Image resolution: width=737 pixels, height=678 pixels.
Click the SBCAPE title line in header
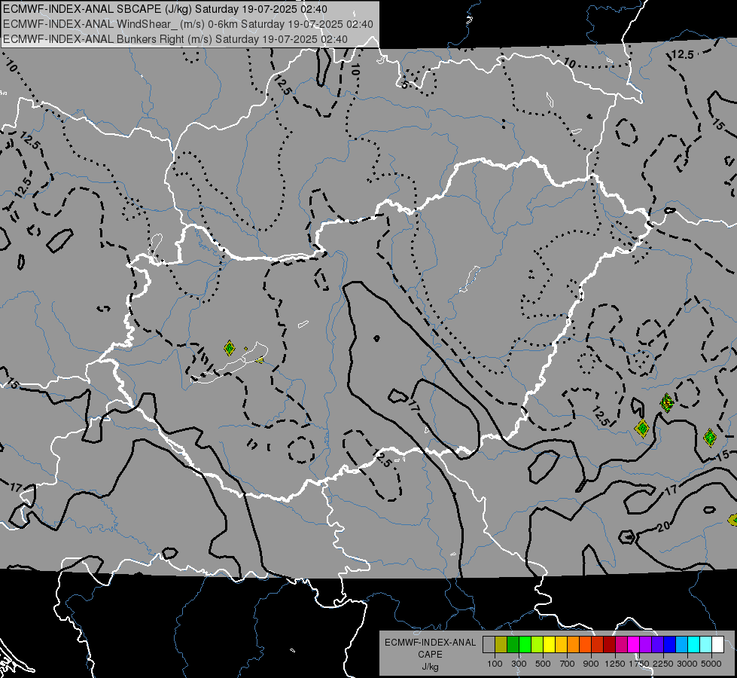(165, 9)
